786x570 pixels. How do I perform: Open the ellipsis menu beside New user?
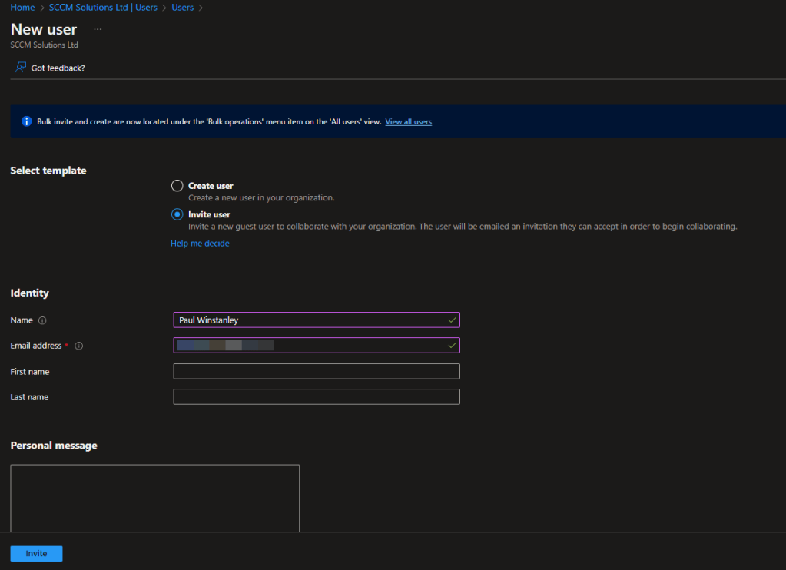[98, 29]
